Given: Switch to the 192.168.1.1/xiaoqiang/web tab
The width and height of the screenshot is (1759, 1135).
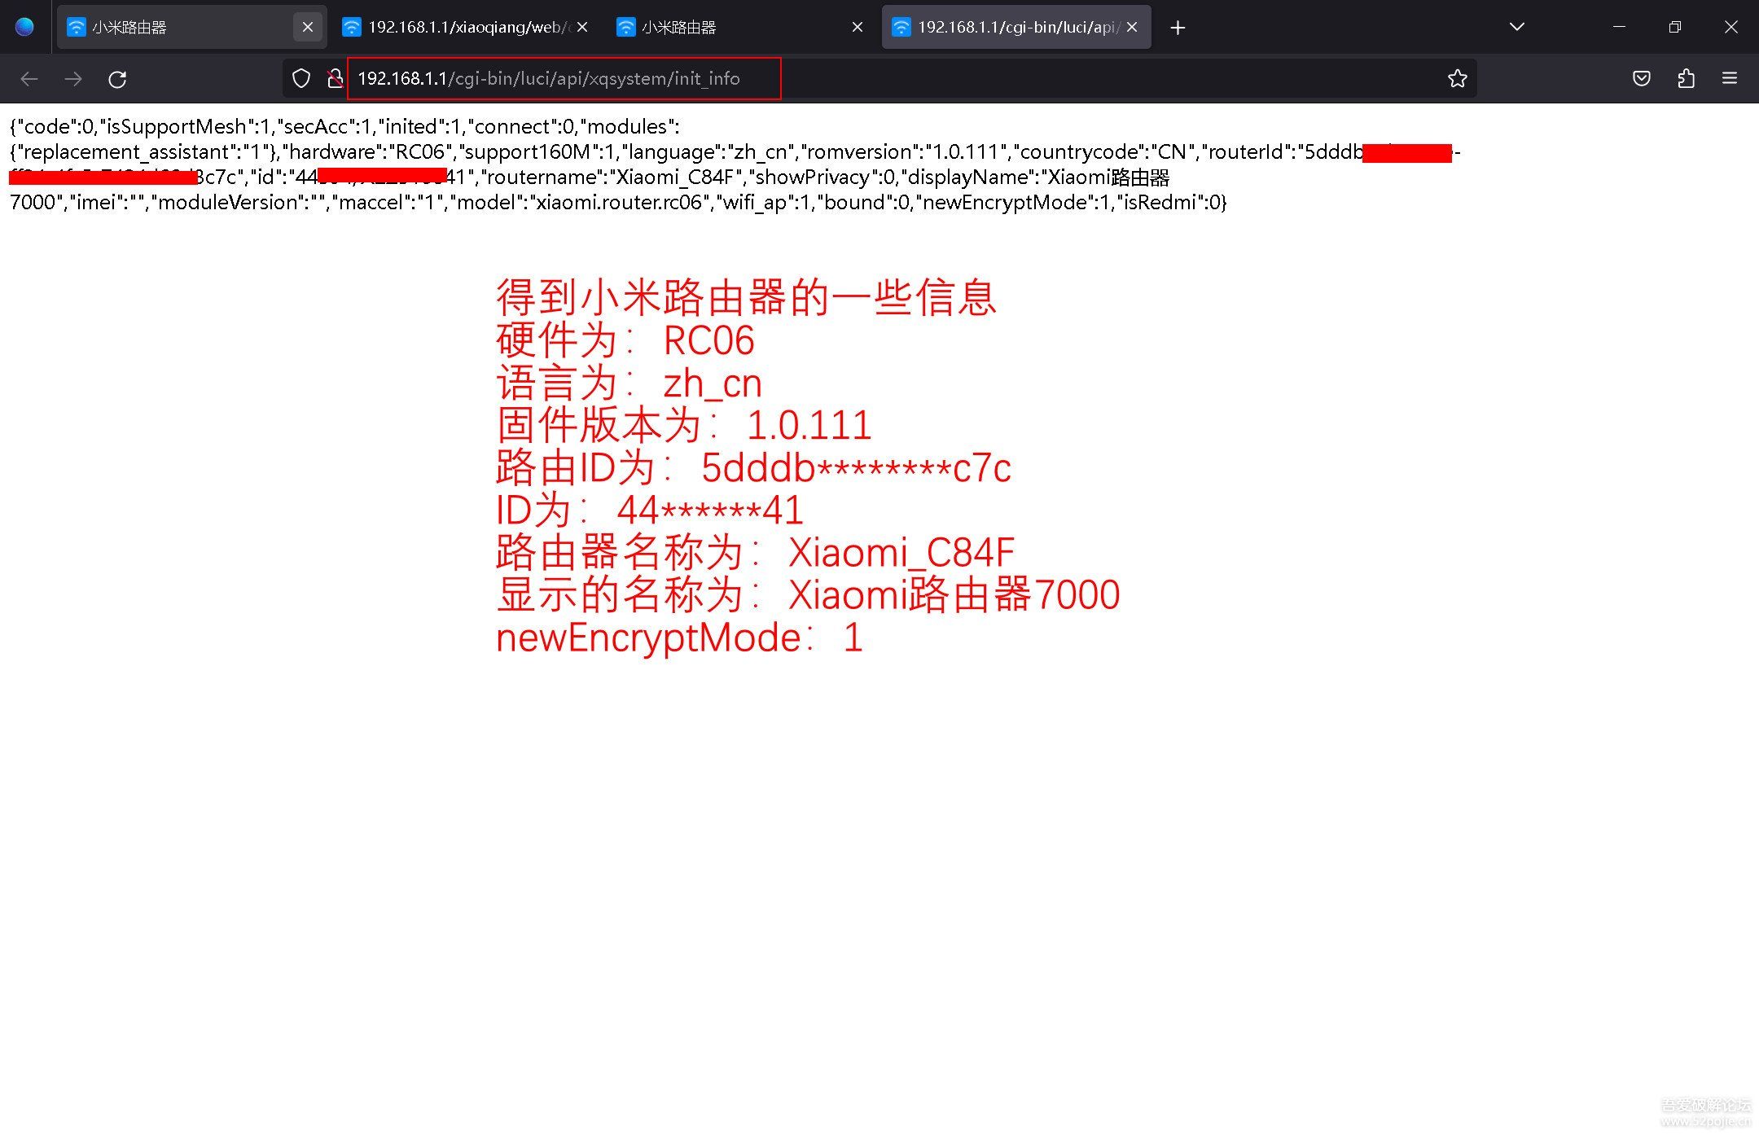Looking at the screenshot, I should 465,27.
